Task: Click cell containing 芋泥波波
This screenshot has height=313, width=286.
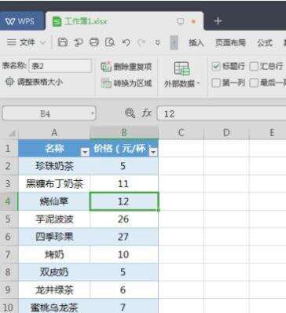Action: [54, 219]
